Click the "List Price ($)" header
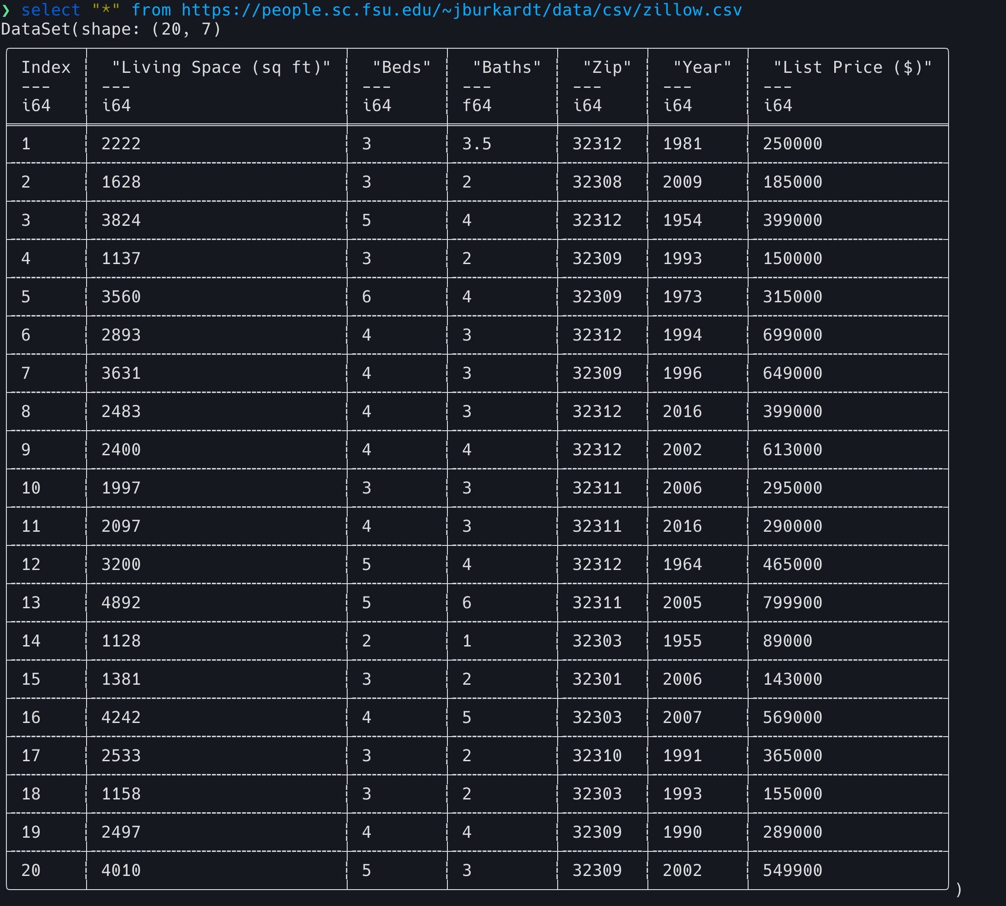This screenshot has width=1006, height=906. click(x=852, y=67)
